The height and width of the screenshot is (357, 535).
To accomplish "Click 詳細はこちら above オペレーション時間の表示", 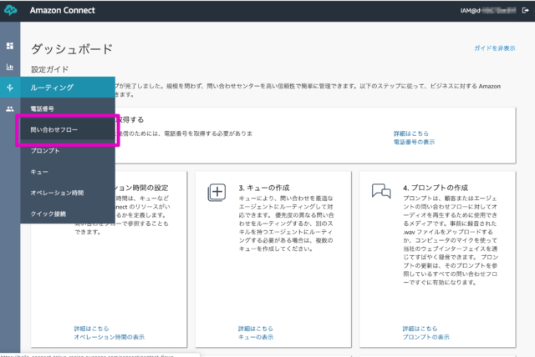I will click(x=91, y=329).
